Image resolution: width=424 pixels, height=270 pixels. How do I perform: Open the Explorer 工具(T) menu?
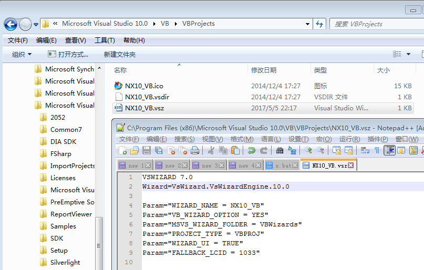coord(105,40)
